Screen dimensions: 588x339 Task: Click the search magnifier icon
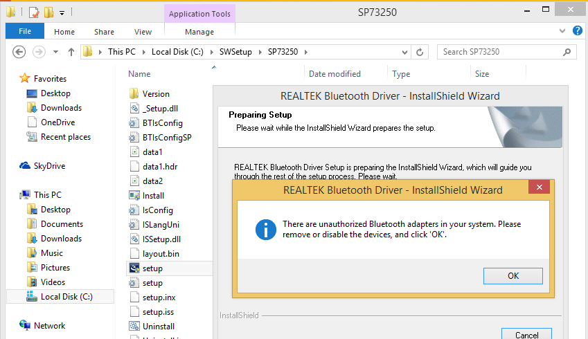[567, 52]
